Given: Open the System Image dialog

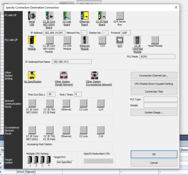Looking at the screenshot, I should pyautogui.click(x=154, y=112).
